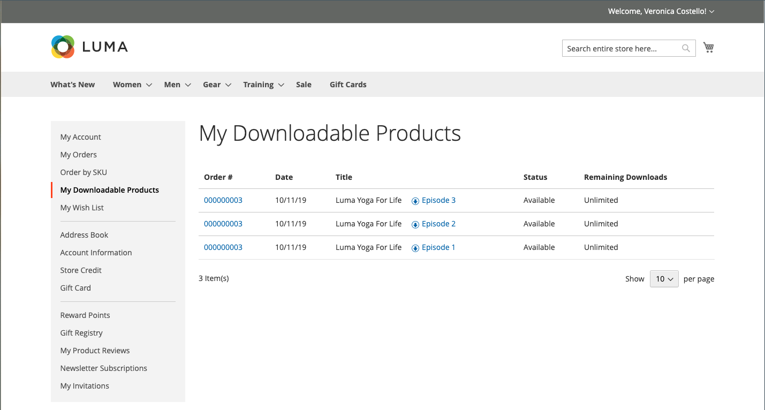Viewport: 765px width, 410px height.
Task: Click the shopping cart icon
Action: coord(709,48)
